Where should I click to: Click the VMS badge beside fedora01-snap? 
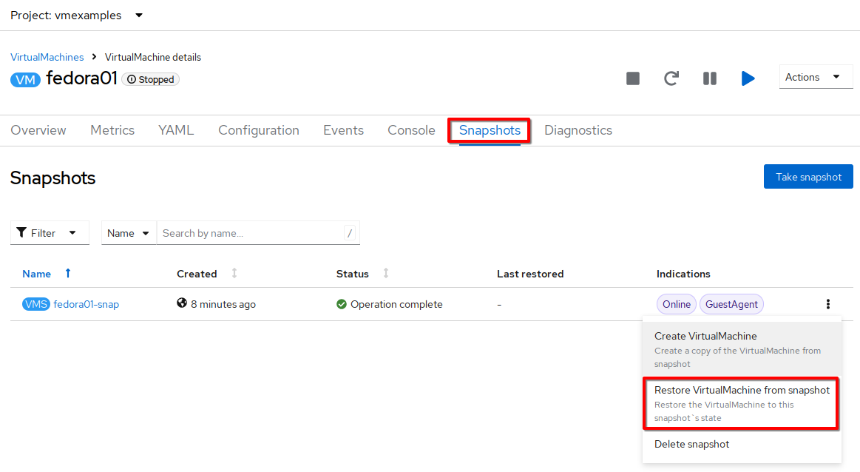click(36, 304)
